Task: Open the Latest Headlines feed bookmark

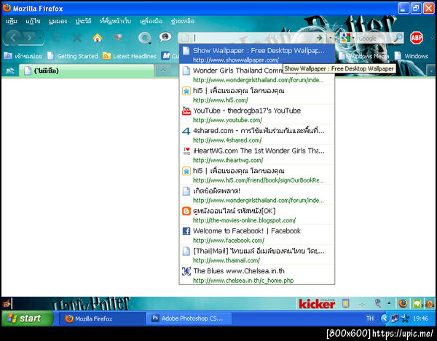Action: click(130, 56)
